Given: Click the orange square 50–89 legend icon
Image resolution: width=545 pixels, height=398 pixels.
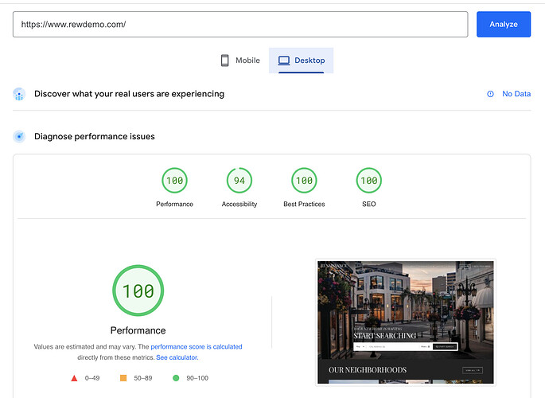Looking at the screenshot, I should point(123,378).
